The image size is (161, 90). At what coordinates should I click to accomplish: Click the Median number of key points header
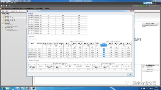(32, 66)
